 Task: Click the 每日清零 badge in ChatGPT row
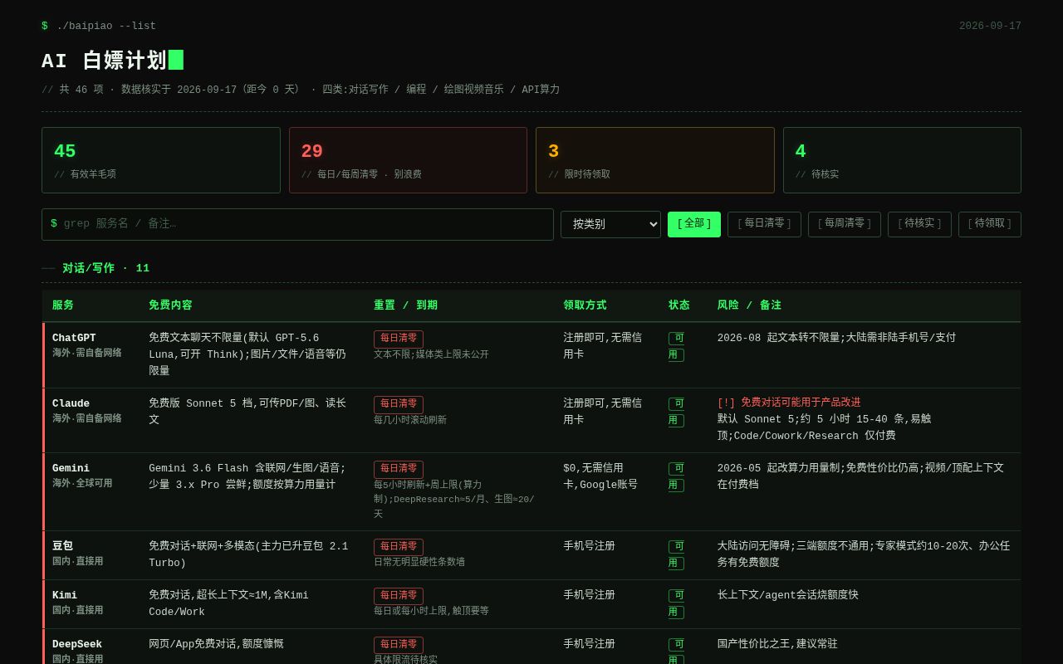399,339
